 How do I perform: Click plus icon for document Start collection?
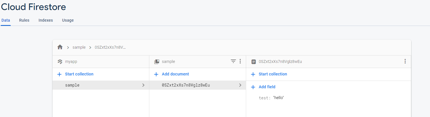coord(253,74)
